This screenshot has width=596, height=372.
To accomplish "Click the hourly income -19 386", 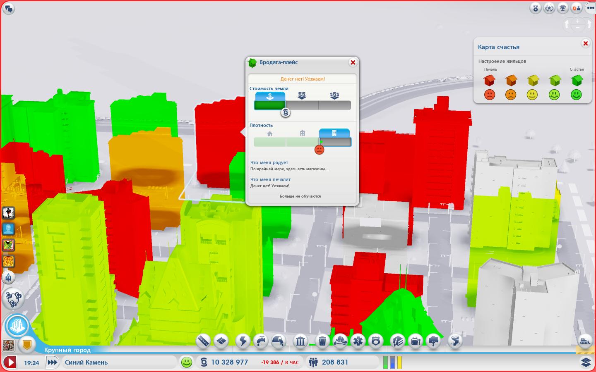I will coord(280,362).
